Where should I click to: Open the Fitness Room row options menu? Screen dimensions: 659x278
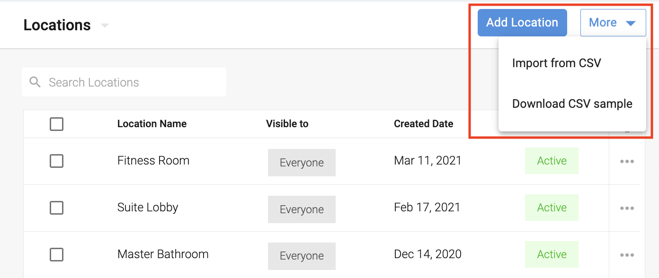627,161
